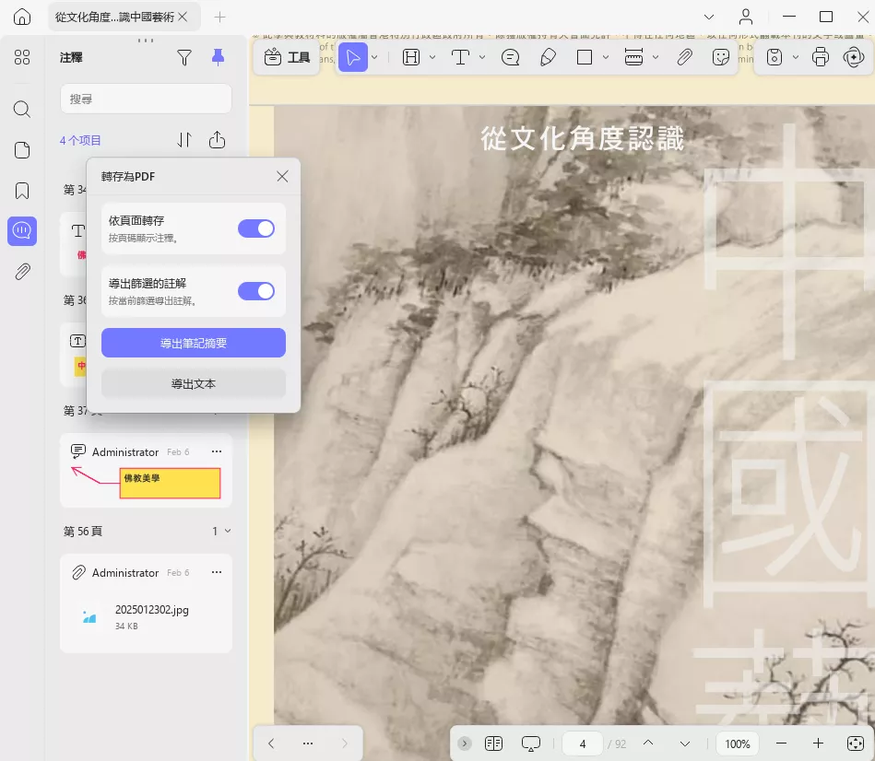Toggle the 依頁面轉存 switch off
The height and width of the screenshot is (761, 875).
pyautogui.click(x=256, y=228)
